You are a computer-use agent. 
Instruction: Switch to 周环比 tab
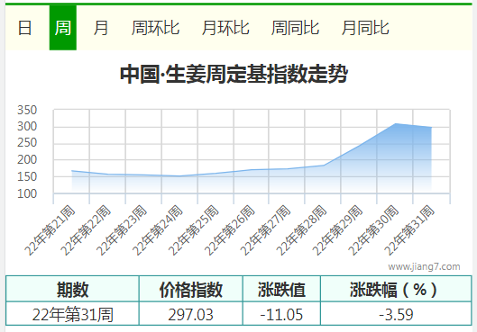[x=155, y=28]
